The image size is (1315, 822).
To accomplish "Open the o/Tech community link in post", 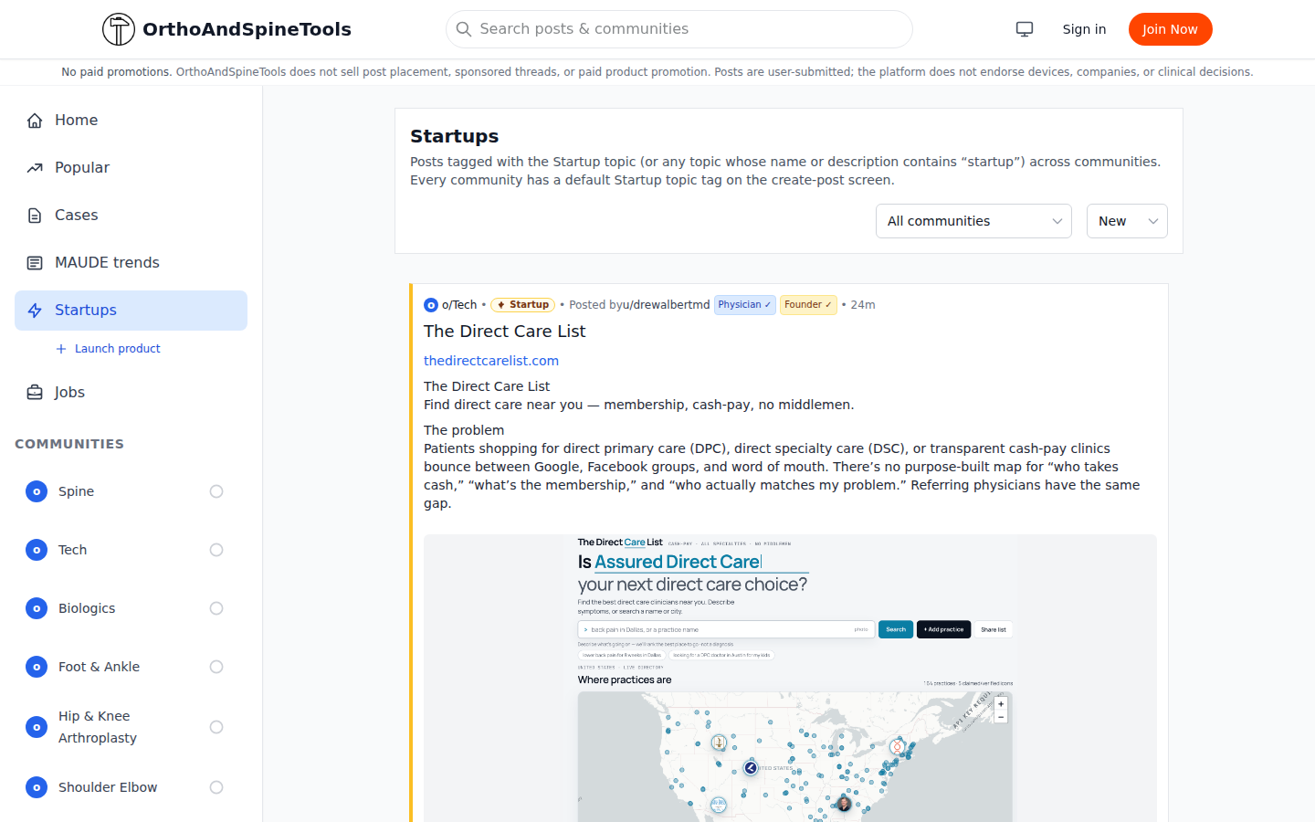I will click(x=459, y=305).
